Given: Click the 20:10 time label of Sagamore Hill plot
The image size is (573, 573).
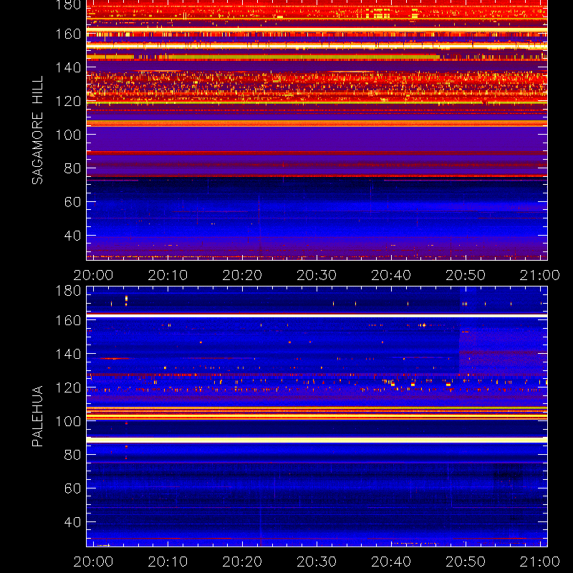Looking at the screenshot, I should point(168,275).
